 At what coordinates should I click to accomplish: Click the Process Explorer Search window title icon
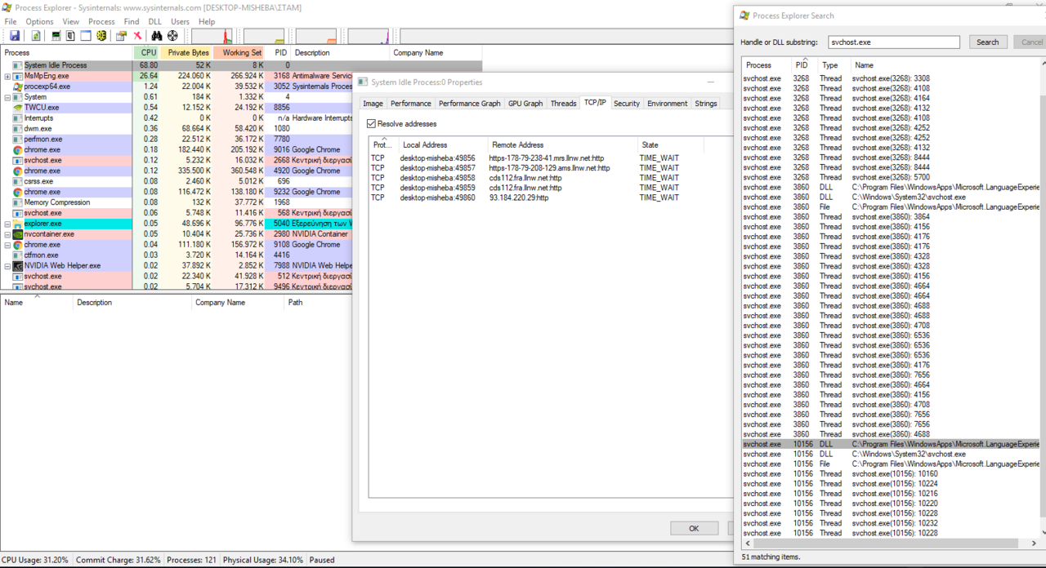point(744,16)
